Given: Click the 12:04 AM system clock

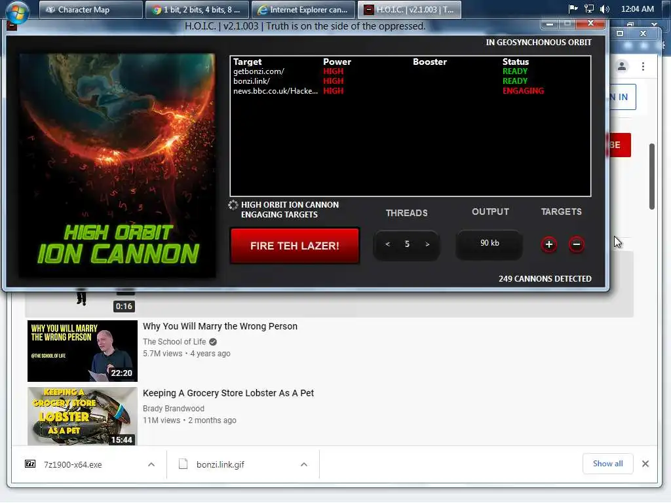Looking at the screenshot, I should coord(637,9).
